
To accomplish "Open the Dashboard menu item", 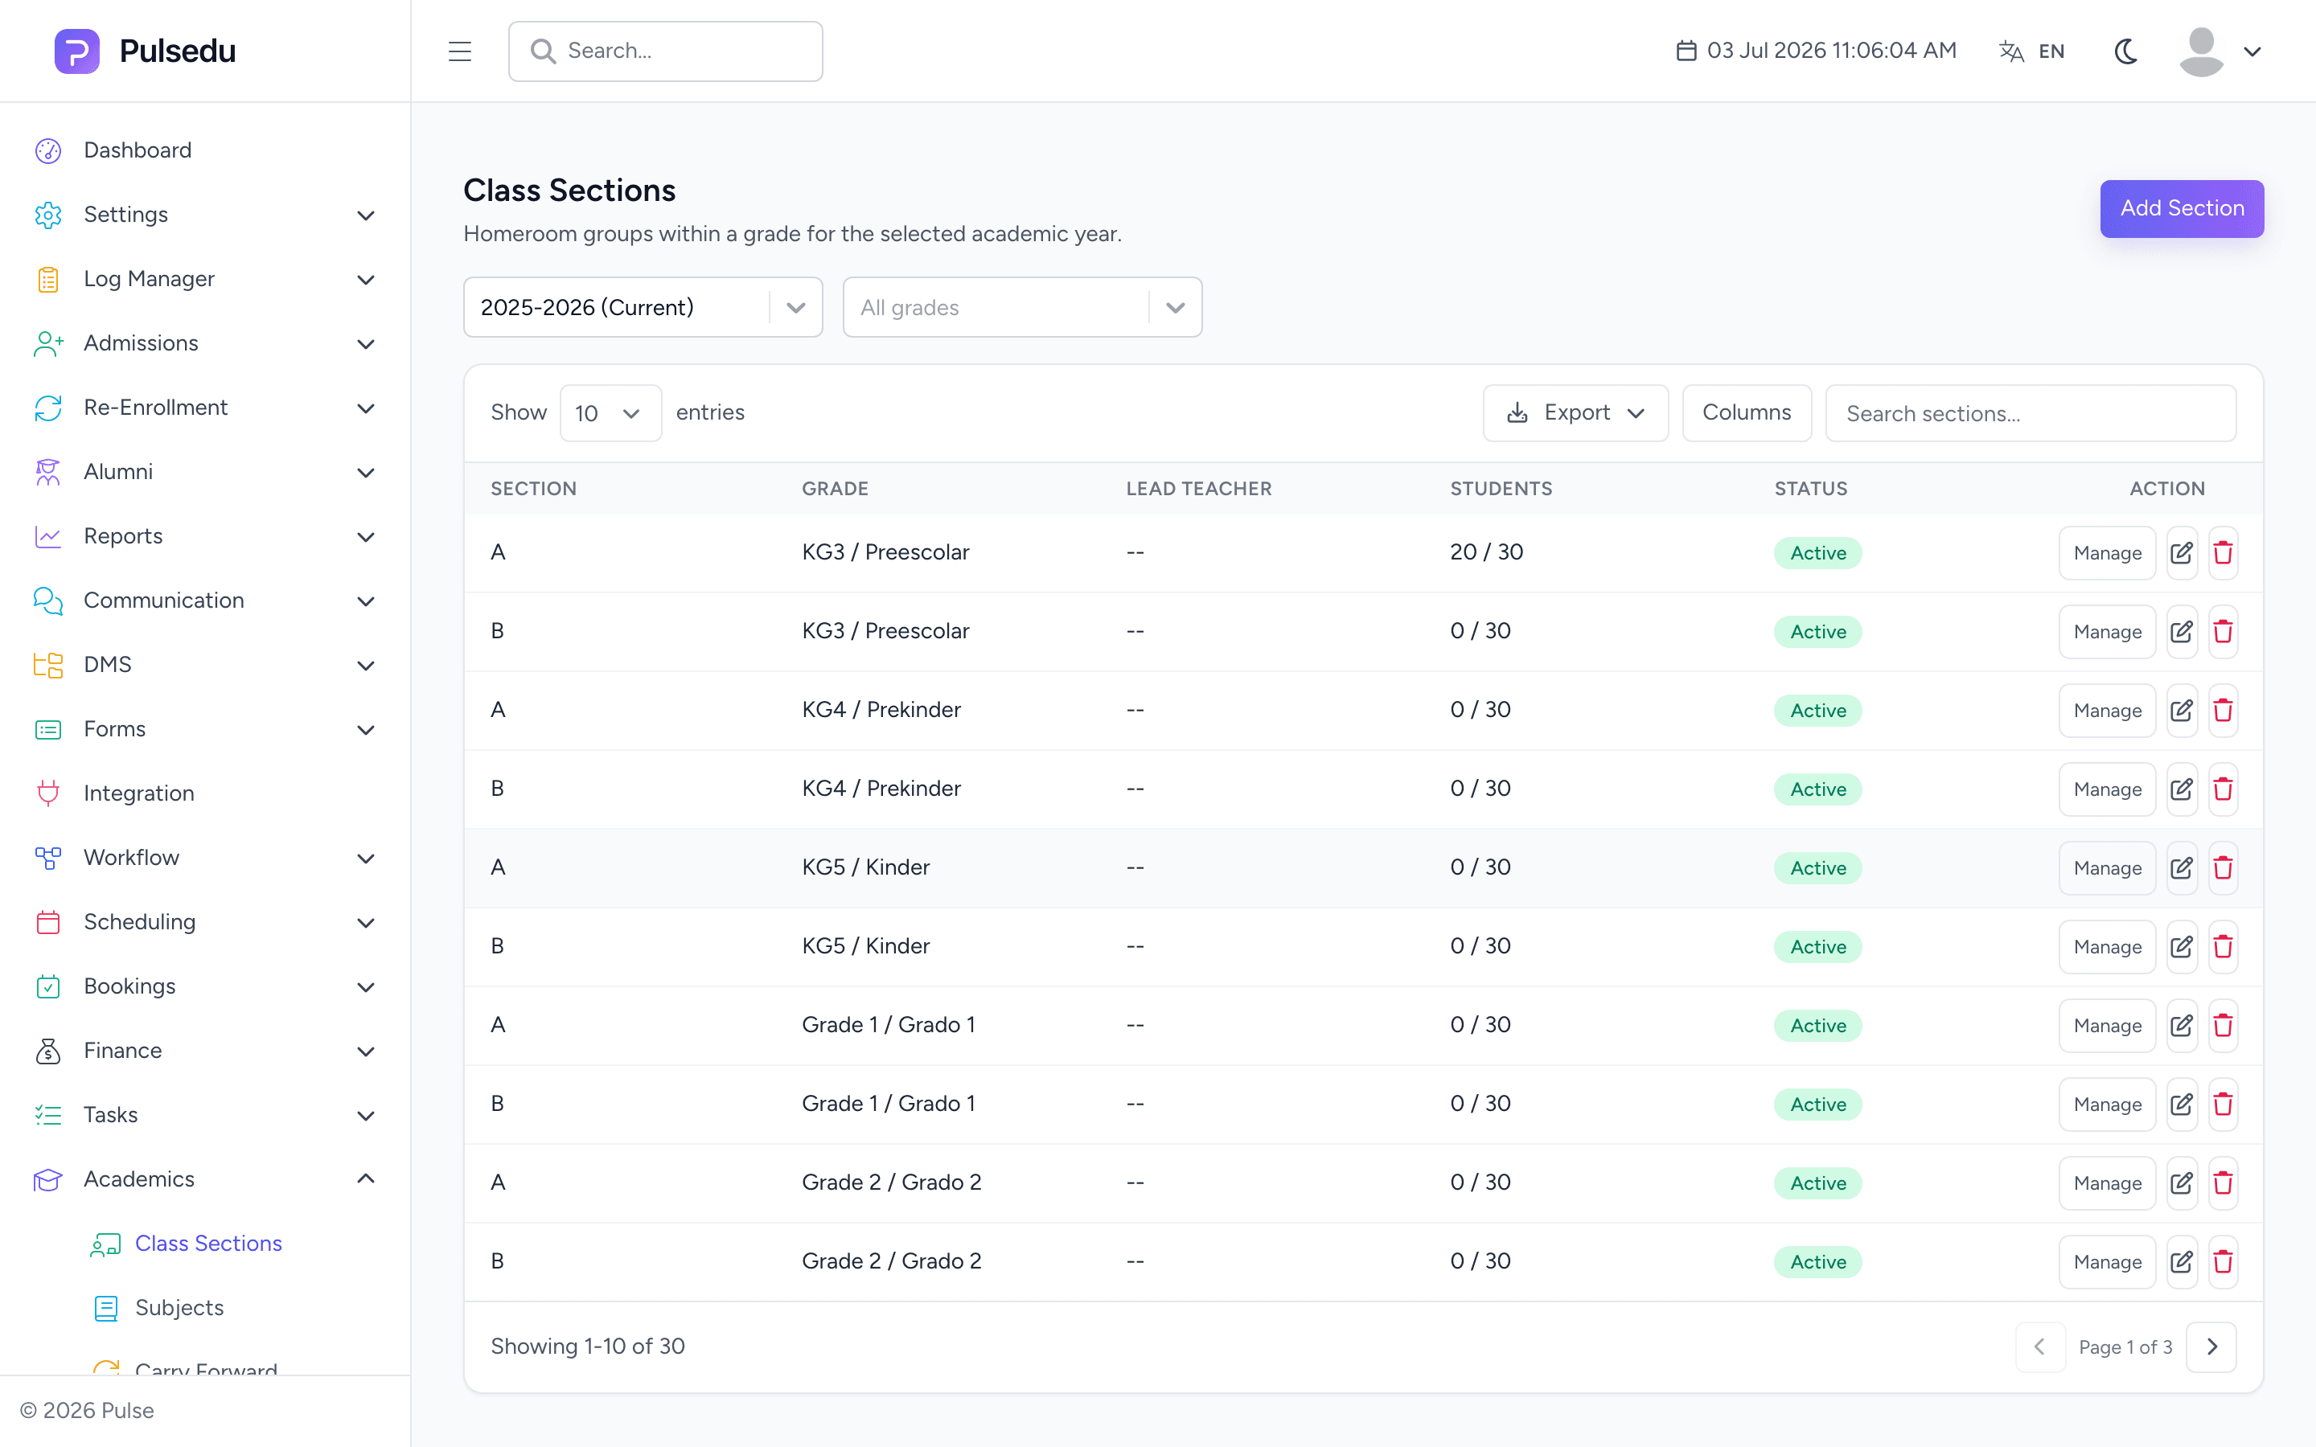I will pyautogui.click(x=205, y=150).
